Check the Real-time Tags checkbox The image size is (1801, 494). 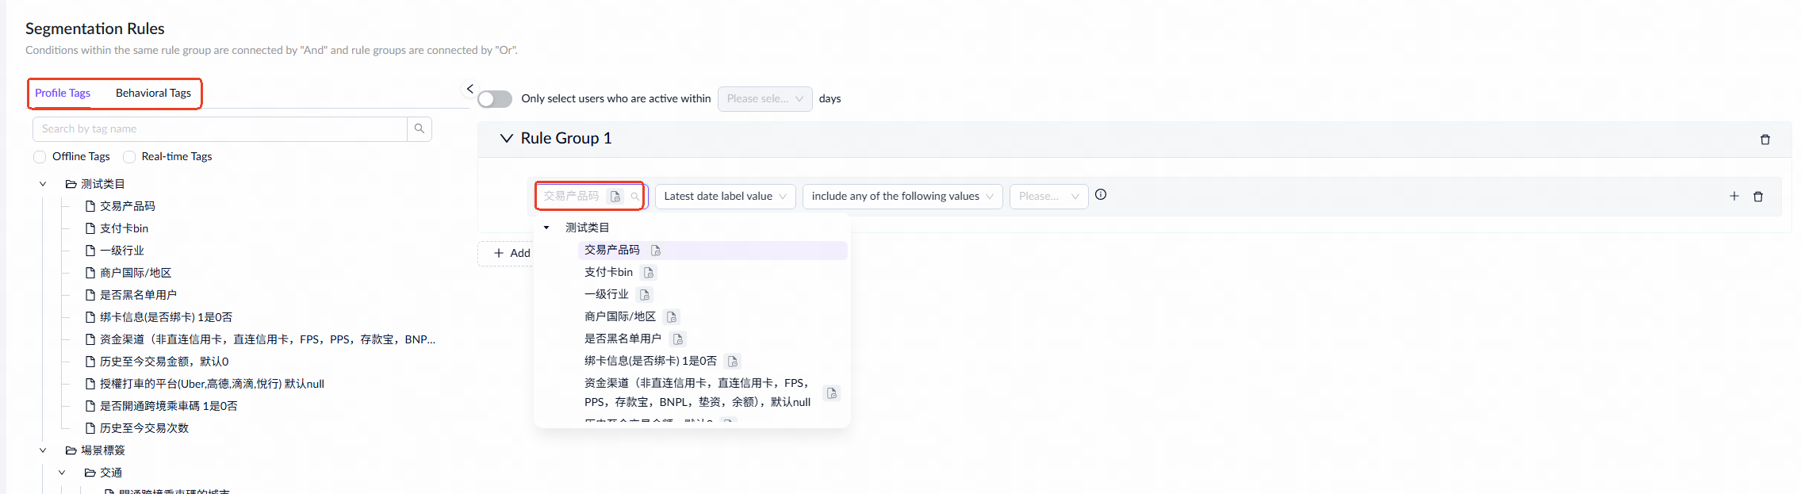(x=129, y=157)
